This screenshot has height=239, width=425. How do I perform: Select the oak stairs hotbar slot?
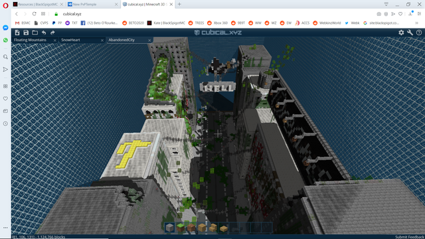(212, 228)
